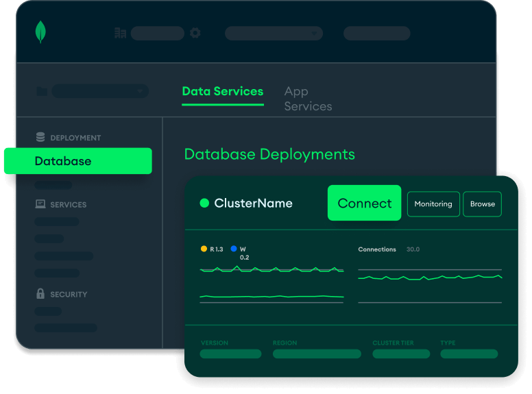Click the MongoDB leaf logo
The width and height of the screenshot is (532, 394).
point(40,32)
